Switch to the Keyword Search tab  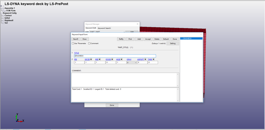(104, 28)
